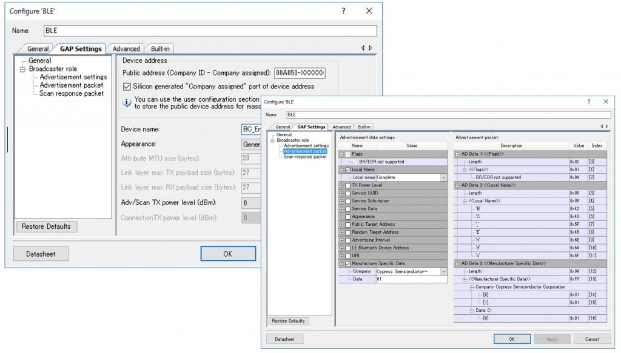Collapse Broadcaster role node in front window

[x=272, y=140]
